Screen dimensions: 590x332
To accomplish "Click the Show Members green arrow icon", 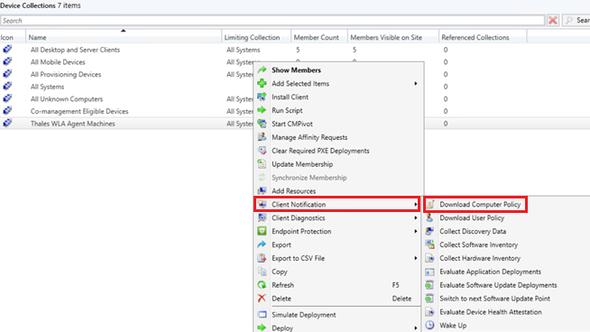I will coord(262,70).
